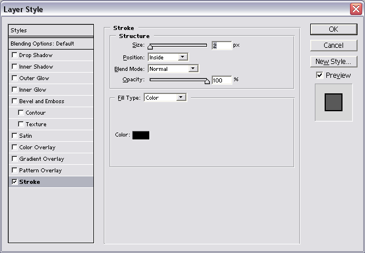Open the Blend Mode dropdown
Viewport: 365px width, 253px height.
point(173,69)
